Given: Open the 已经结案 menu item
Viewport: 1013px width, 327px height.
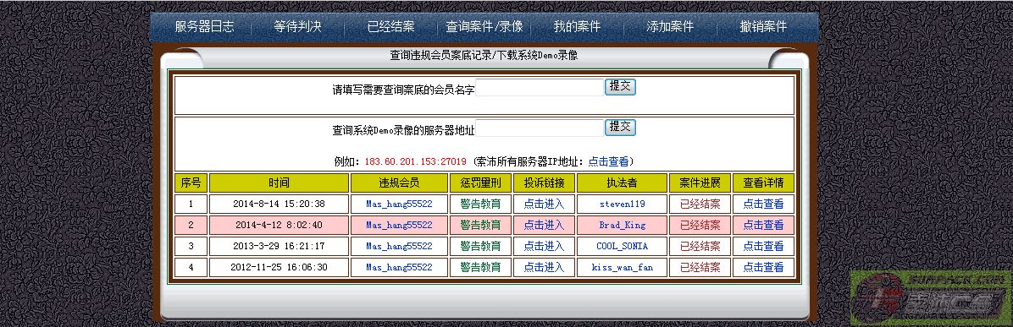Looking at the screenshot, I should tap(390, 27).
